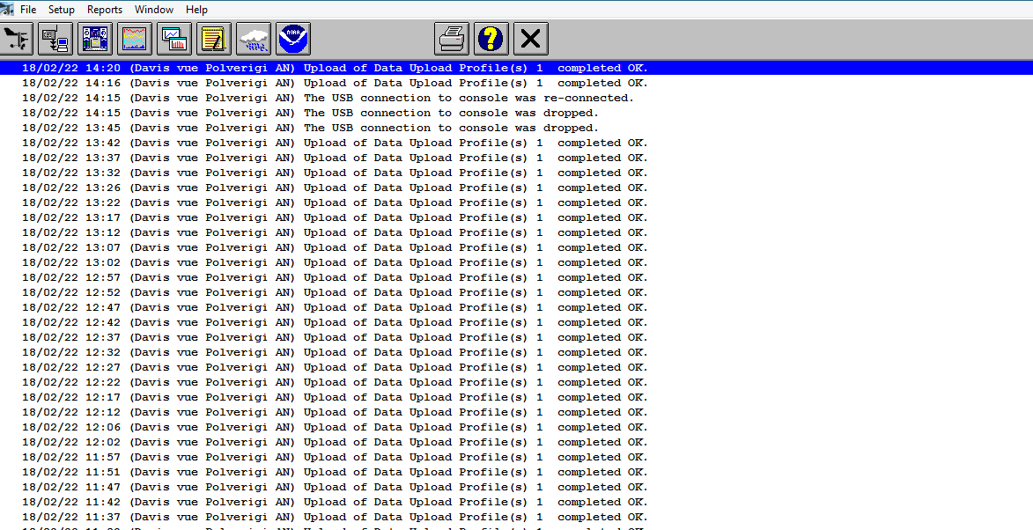Click the Plot graph windows icon
Image resolution: width=1033 pixels, height=530 pixels.
click(x=174, y=39)
